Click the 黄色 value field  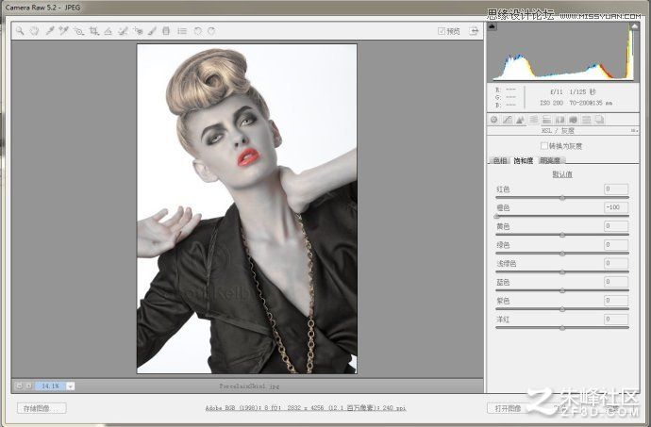pos(616,226)
